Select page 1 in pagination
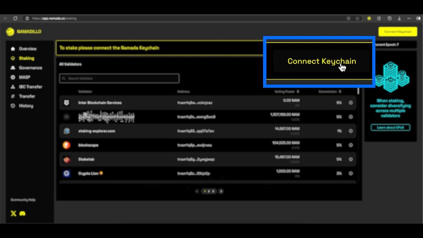The width and height of the screenshot is (423, 238). coord(205,191)
